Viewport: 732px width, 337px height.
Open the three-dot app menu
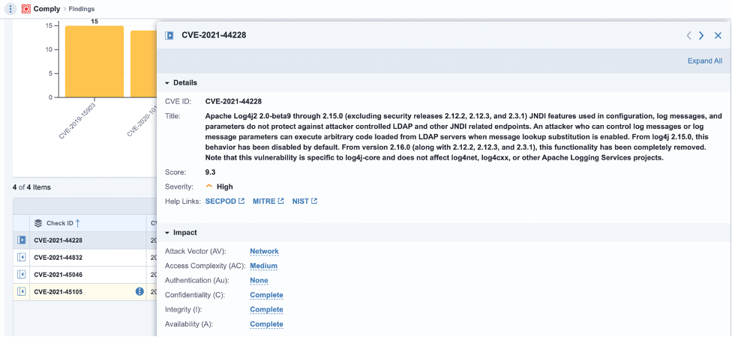(x=11, y=9)
